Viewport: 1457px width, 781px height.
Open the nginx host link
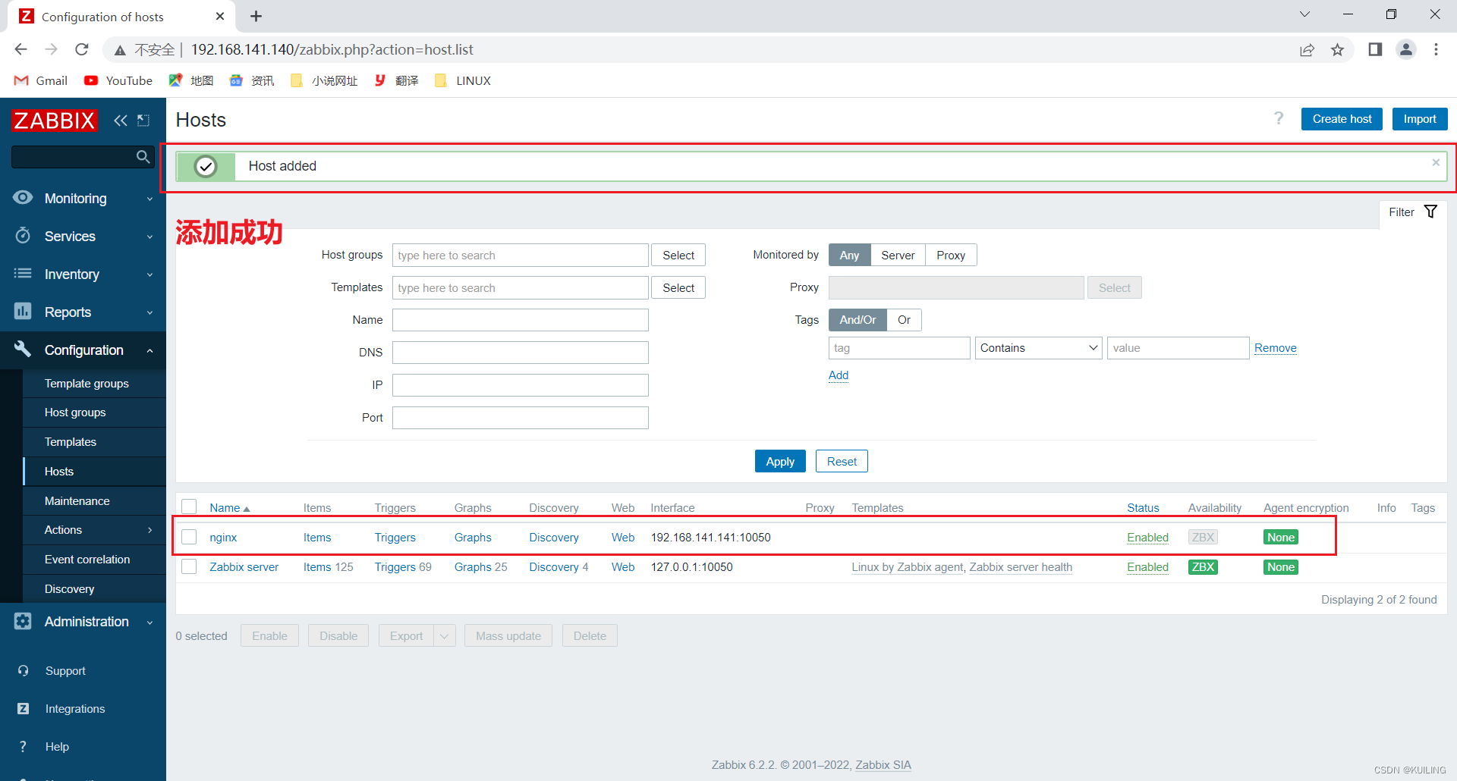223,537
